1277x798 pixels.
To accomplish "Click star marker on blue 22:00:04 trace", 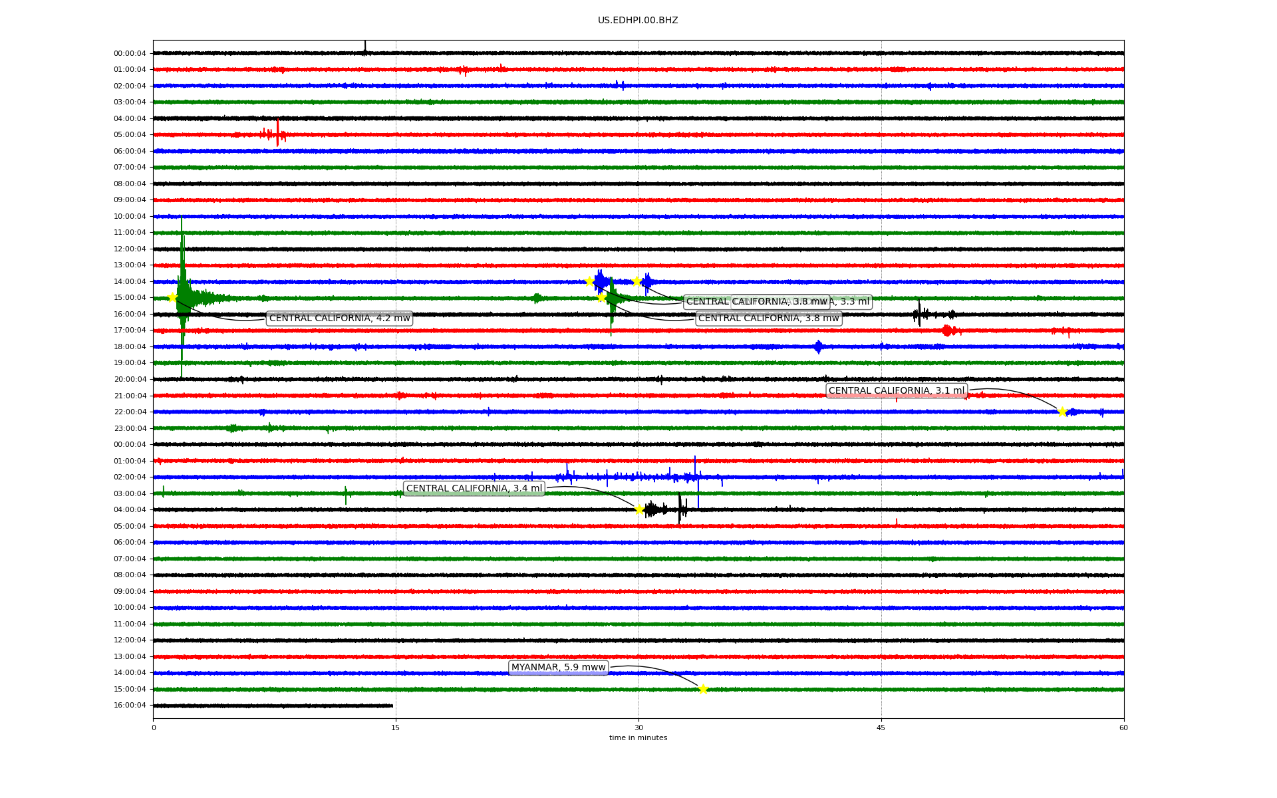I will [1062, 412].
